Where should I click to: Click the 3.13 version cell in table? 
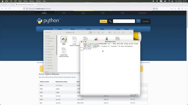(41, 89)
